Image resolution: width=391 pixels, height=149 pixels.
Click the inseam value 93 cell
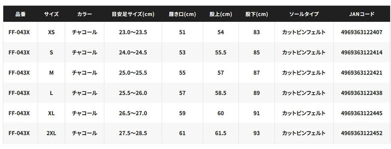tap(257, 133)
